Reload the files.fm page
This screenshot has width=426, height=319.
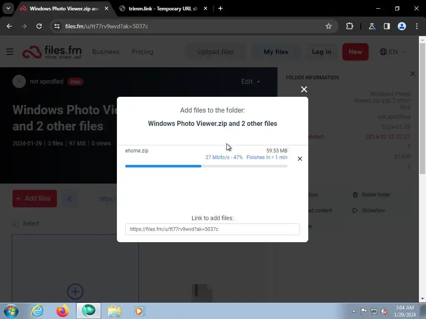pyautogui.click(x=39, y=26)
